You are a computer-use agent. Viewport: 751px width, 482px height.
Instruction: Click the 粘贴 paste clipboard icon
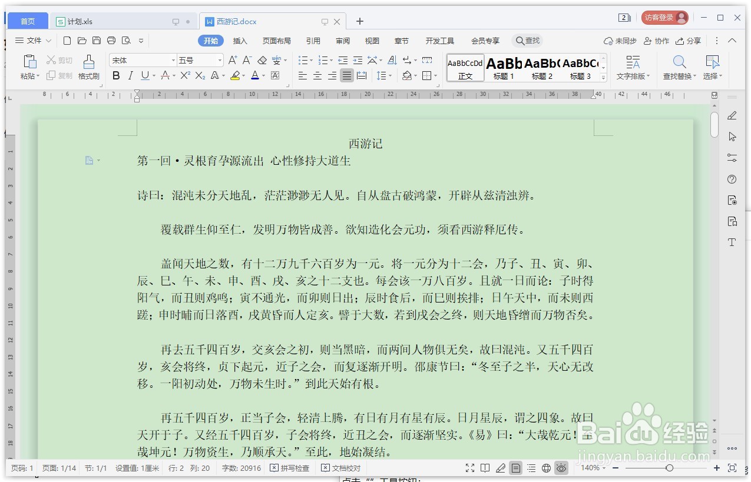pyautogui.click(x=29, y=62)
